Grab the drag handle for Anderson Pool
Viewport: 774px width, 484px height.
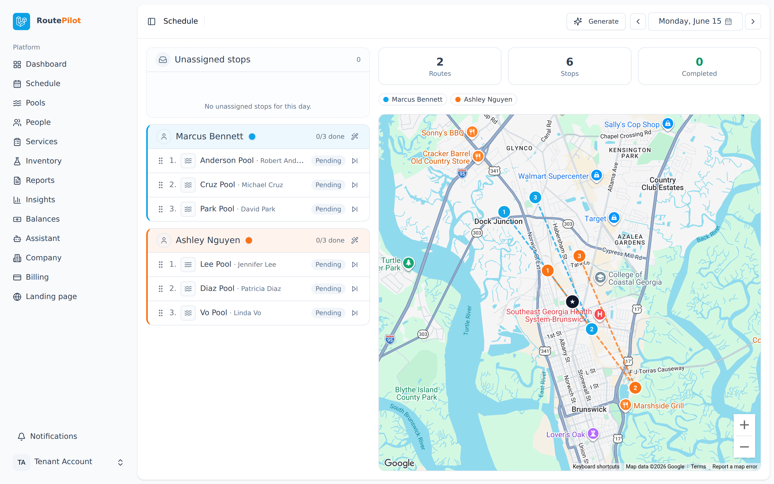pos(160,161)
